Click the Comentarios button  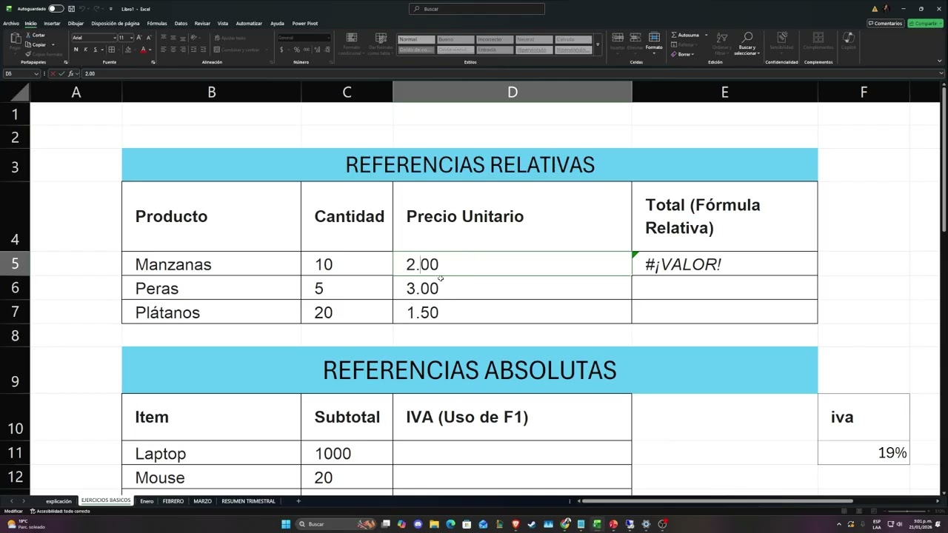tap(886, 24)
